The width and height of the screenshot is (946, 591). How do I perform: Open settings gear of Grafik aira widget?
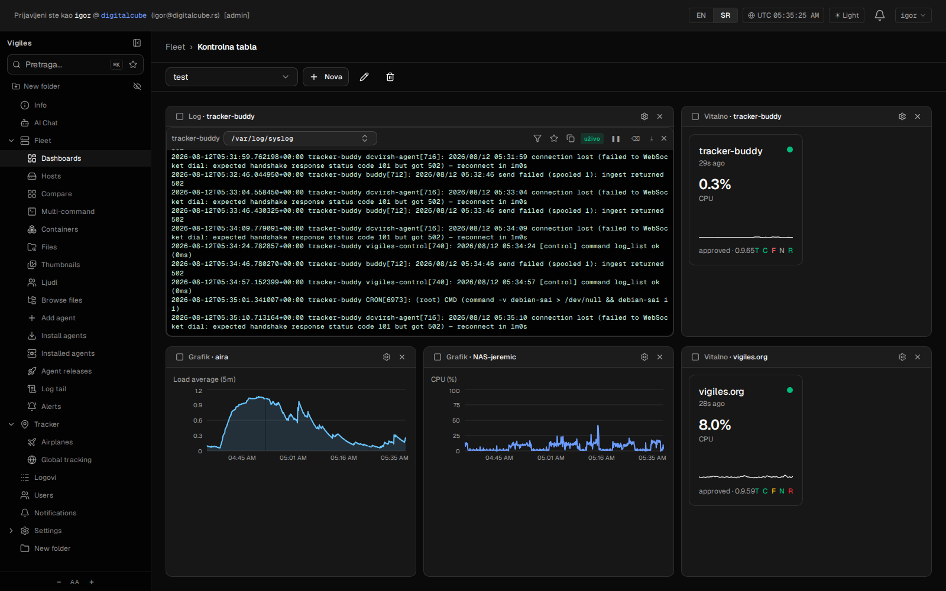click(387, 357)
